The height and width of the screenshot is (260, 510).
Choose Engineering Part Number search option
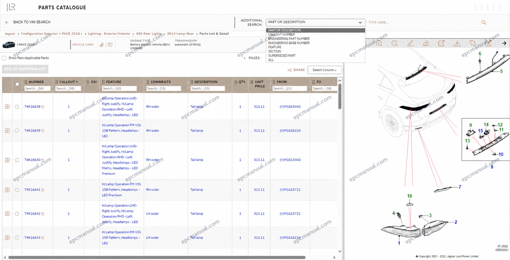point(289,39)
